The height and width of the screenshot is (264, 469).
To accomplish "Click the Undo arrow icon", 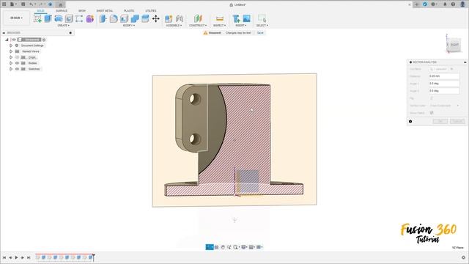I will pyautogui.click(x=31, y=4).
